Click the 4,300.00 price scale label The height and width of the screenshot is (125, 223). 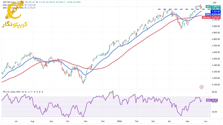[x=216, y=72]
